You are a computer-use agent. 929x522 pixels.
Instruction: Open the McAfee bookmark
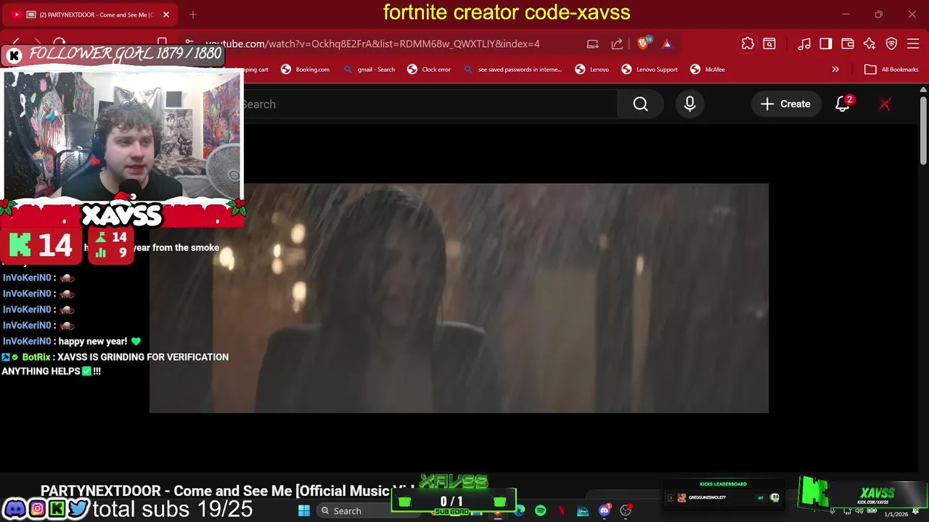pos(707,70)
